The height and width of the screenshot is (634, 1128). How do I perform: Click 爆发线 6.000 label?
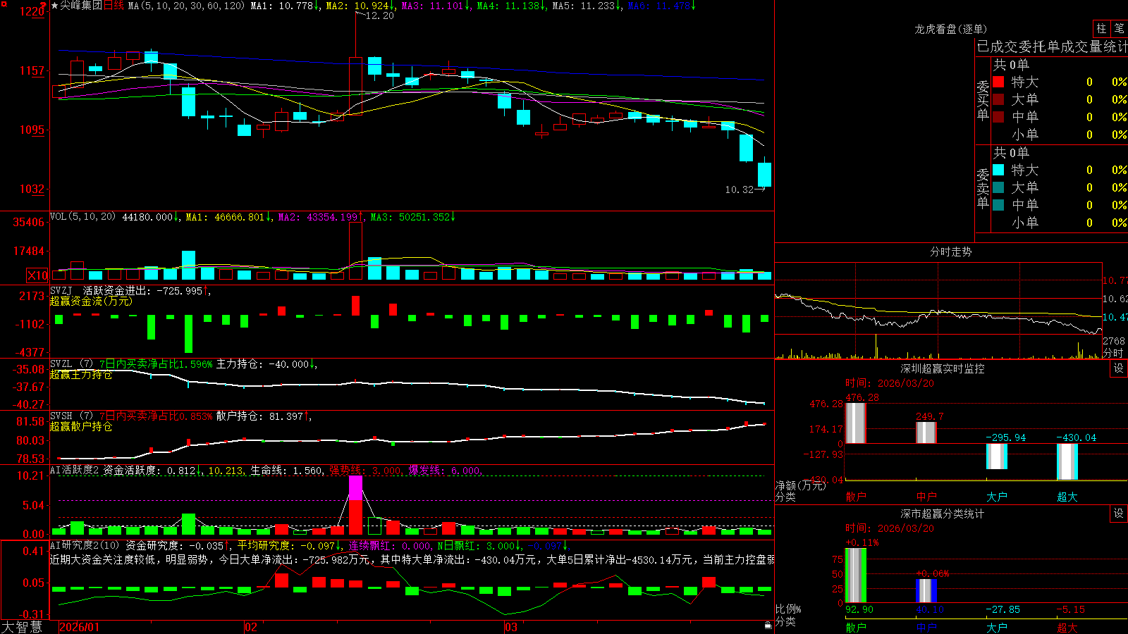(x=445, y=471)
